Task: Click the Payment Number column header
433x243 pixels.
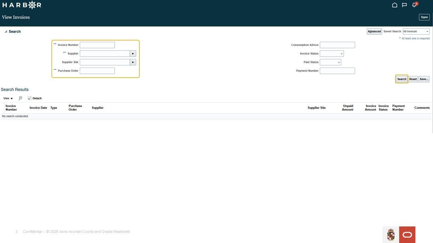Action: (398, 108)
